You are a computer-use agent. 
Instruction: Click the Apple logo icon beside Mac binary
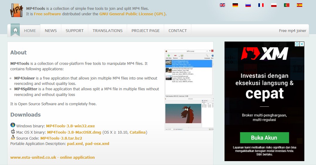point(13,132)
